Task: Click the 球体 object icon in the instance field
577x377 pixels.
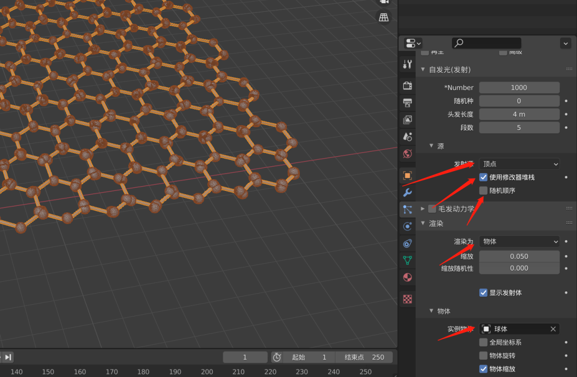Action: coord(486,329)
